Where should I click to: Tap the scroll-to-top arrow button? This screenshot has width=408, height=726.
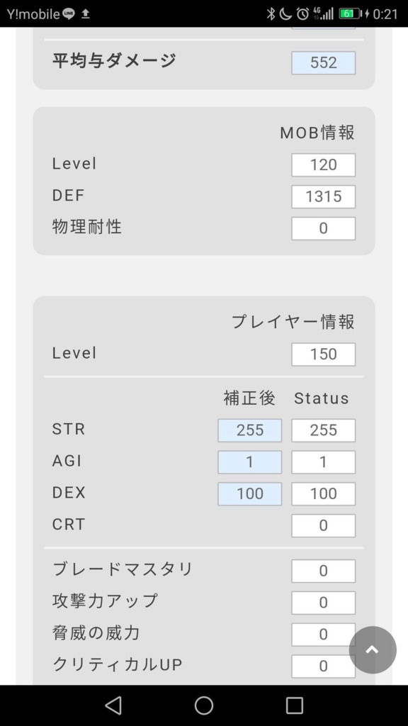pos(373,649)
